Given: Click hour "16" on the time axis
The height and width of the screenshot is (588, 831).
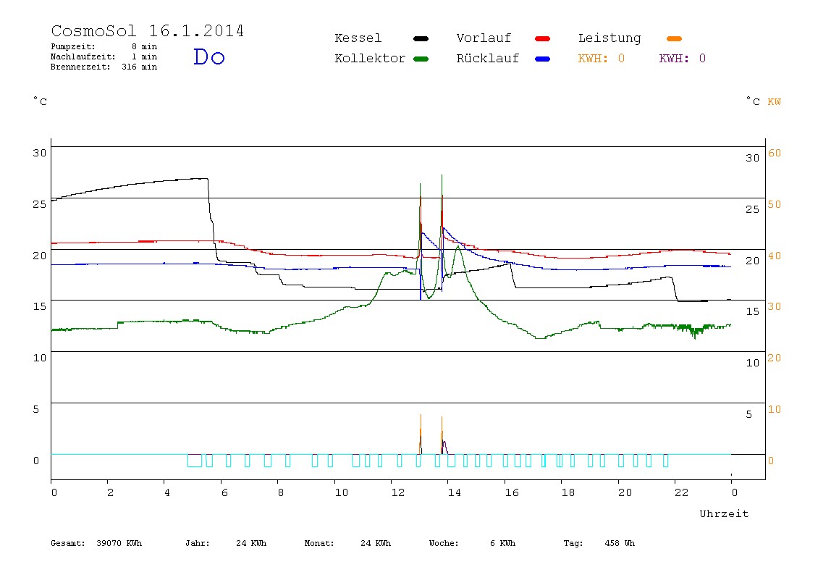Looking at the screenshot, I should point(512,492).
